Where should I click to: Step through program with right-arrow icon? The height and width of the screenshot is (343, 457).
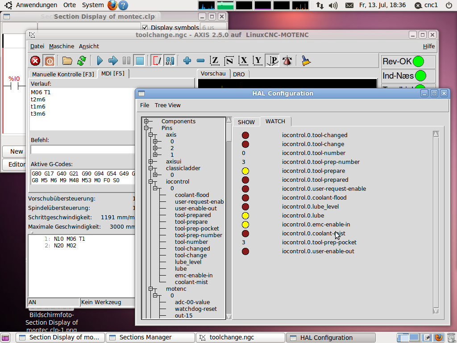tap(113, 61)
